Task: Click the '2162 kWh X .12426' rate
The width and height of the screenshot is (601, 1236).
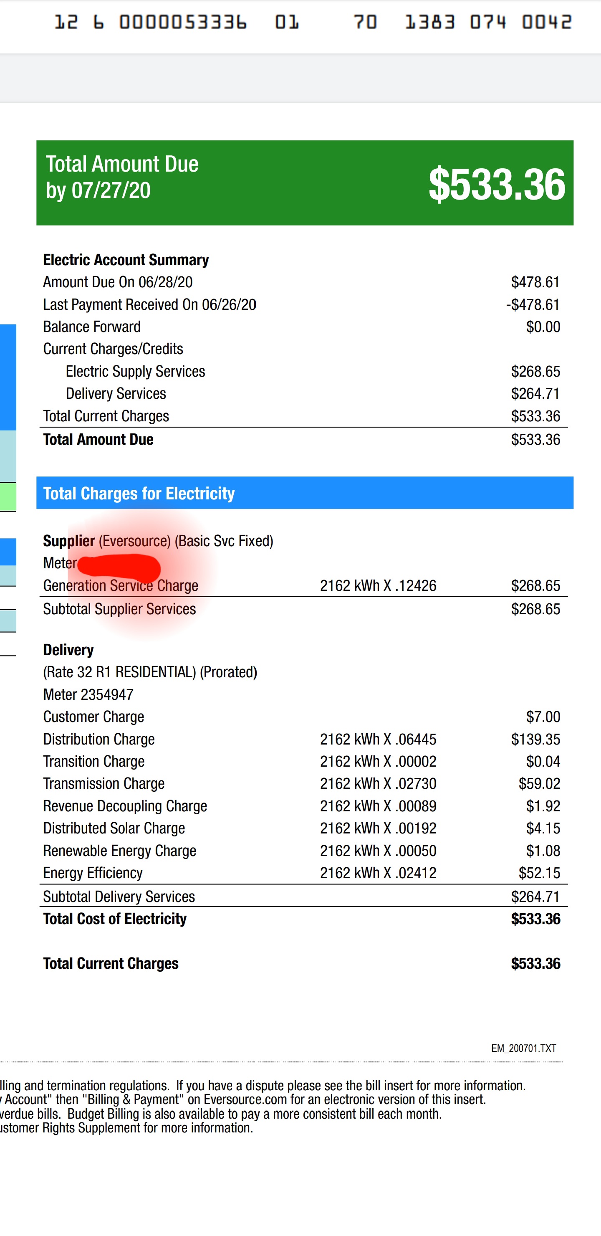Action: 378,585
